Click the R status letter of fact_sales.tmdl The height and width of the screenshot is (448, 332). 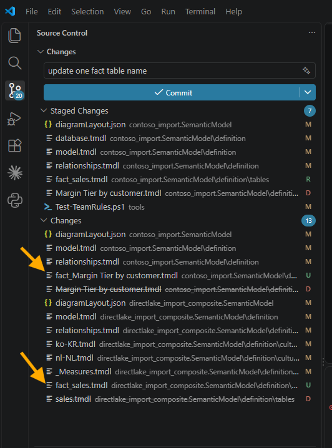click(308, 179)
